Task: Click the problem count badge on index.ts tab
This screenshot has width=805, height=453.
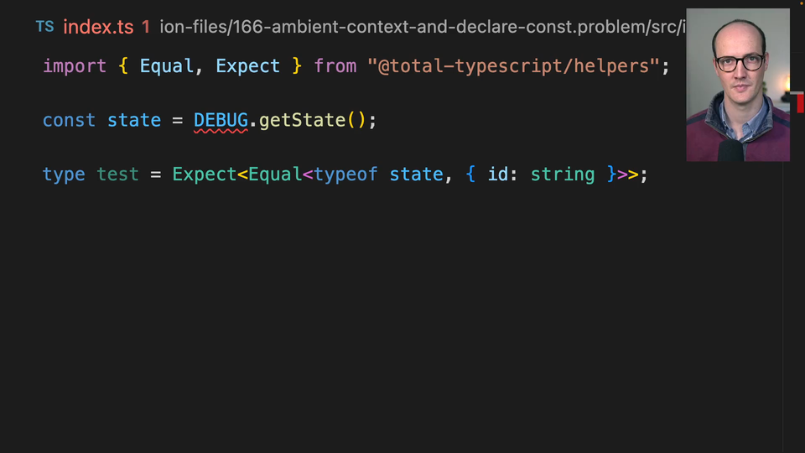Action: (x=146, y=26)
